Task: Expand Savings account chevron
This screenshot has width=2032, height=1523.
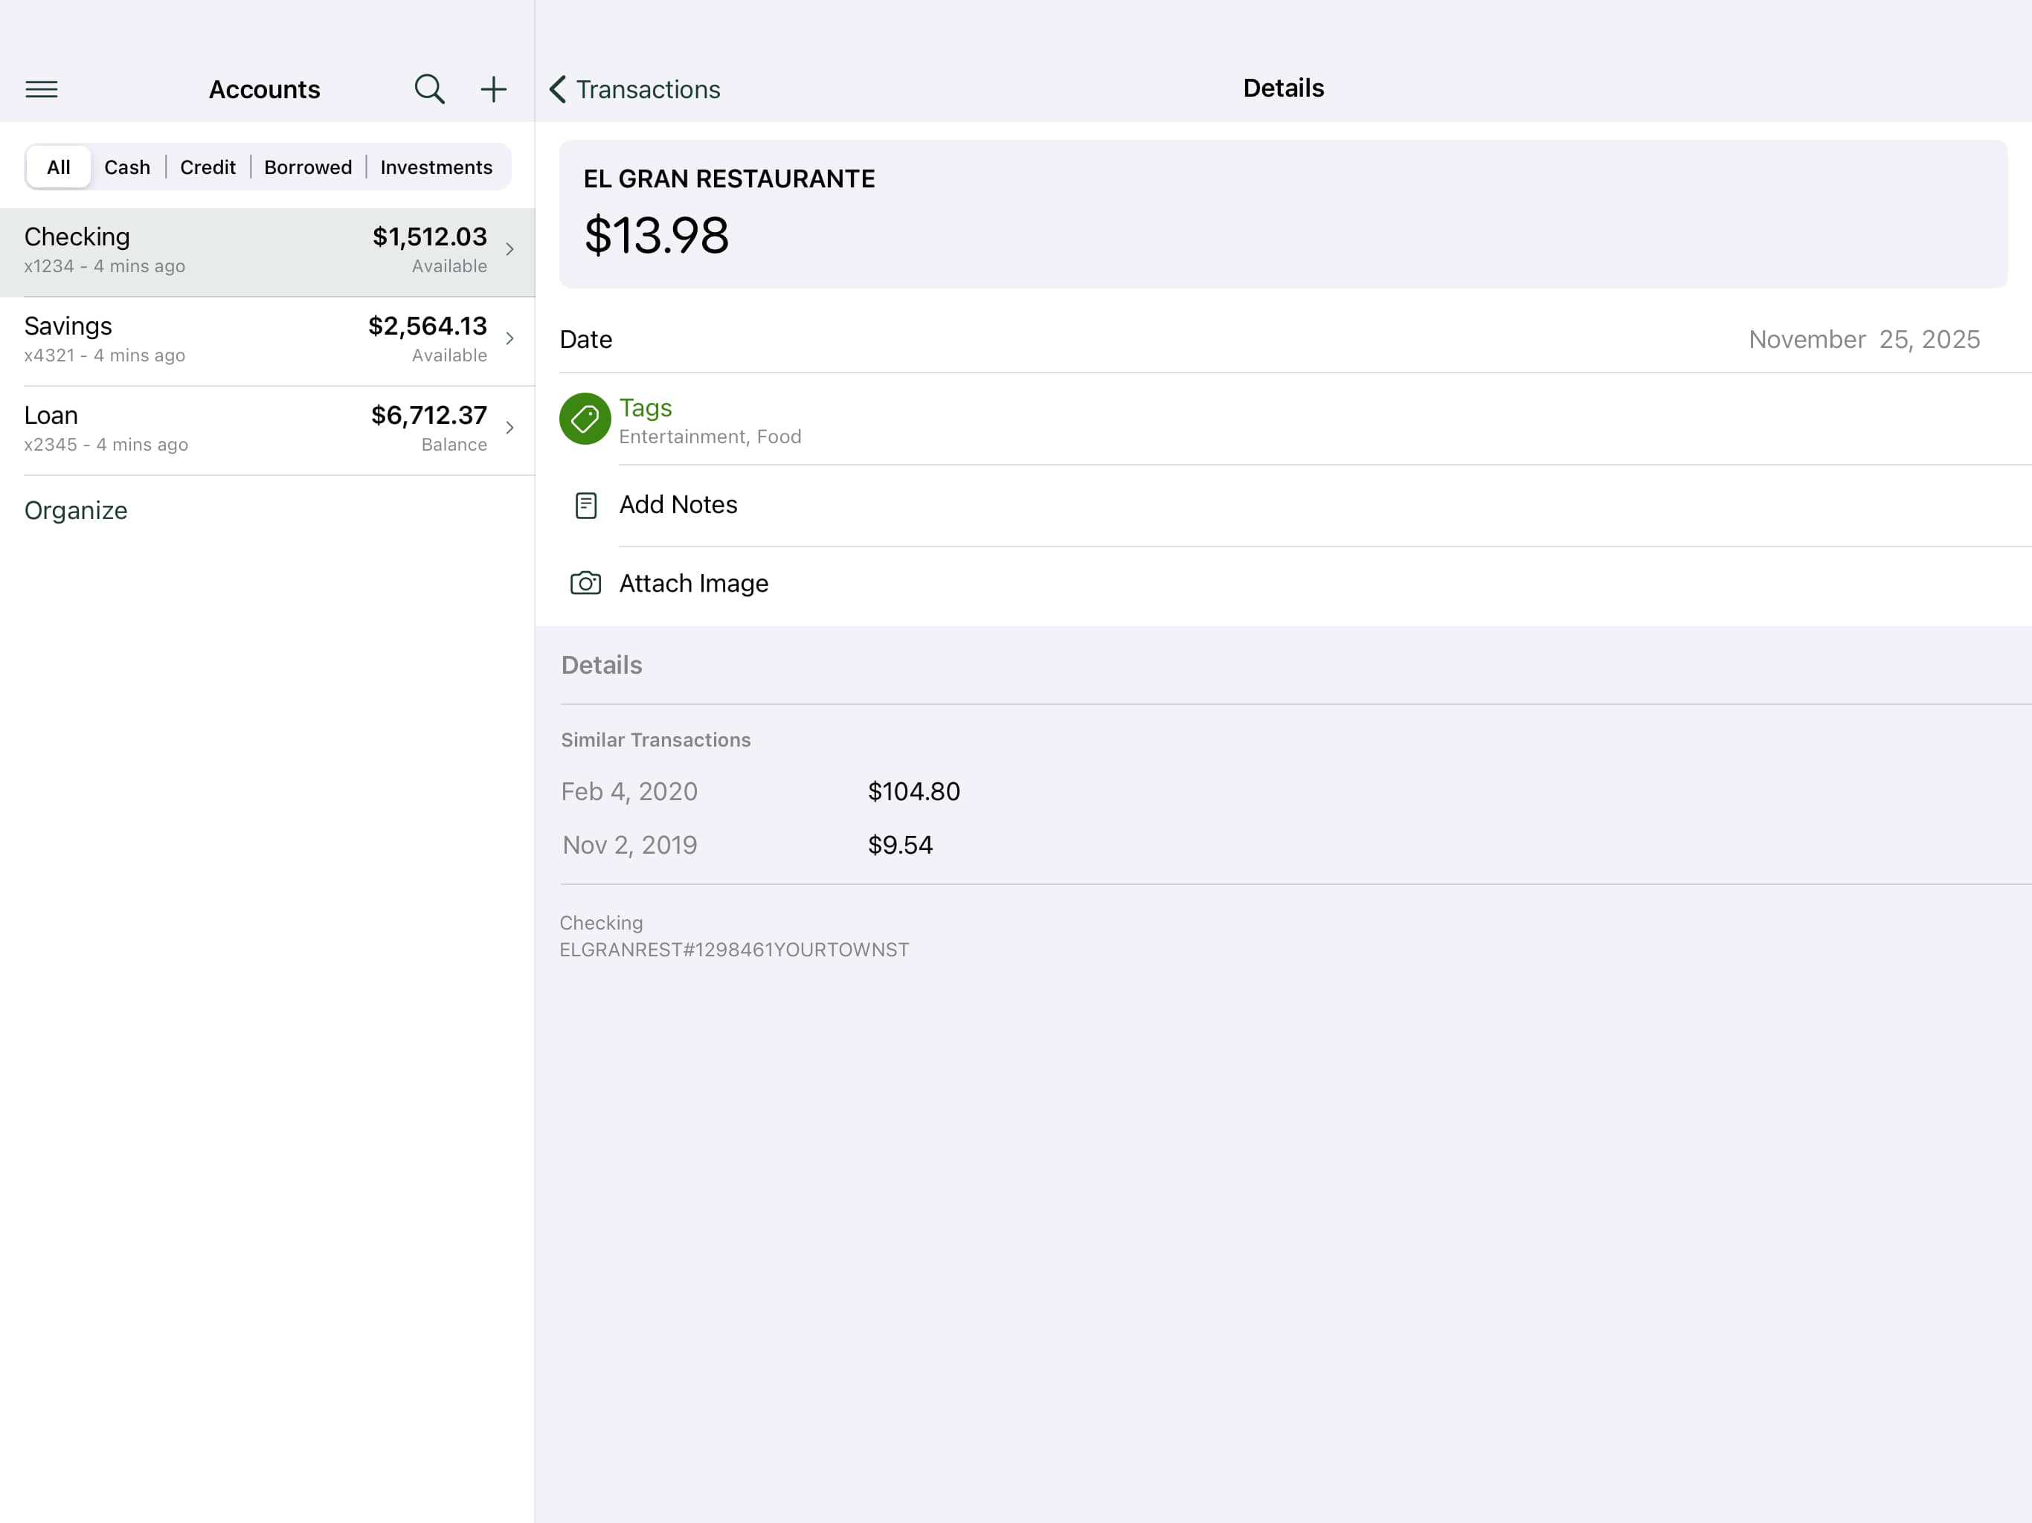Action: pos(509,338)
